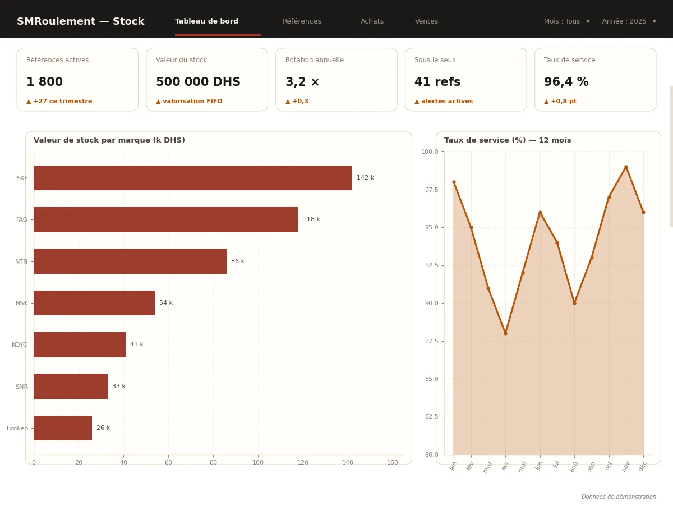Screen dimensions: 673x505
Task: Open the Année : 2025 dropdown
Action: [x=629, y=21]
